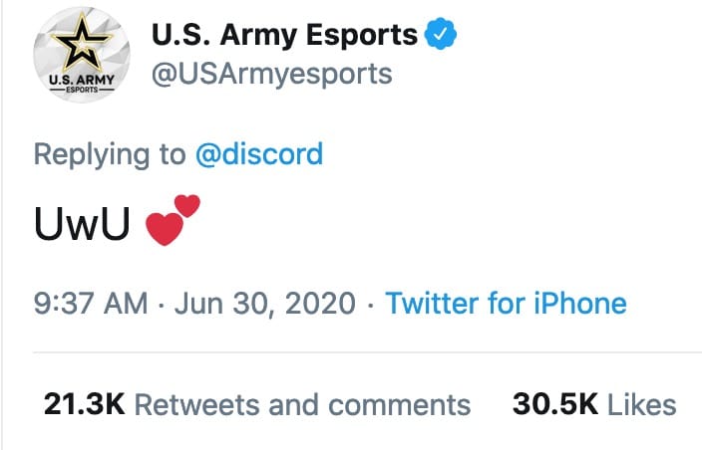Select the UwU tweet text
Image resolution: width=702 pixels, height=450 pixels.
[x=83, y=223]
